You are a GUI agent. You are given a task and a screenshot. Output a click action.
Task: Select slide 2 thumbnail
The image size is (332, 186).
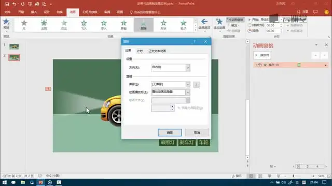click(14, 57)
